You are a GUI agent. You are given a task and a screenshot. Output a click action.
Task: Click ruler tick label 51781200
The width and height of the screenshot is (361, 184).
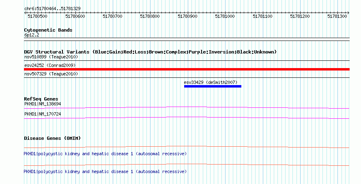tap(300, 16)
